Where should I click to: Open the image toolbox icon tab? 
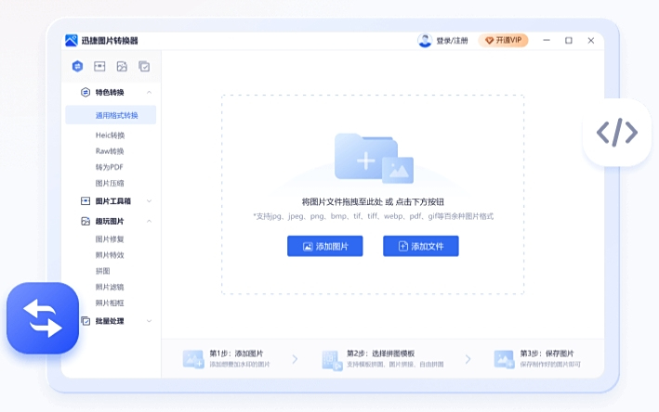(x=99, y=66)
